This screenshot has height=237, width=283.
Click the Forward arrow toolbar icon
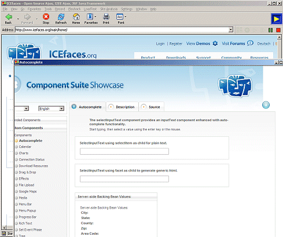pyautogui.click(x=27, y=17)
